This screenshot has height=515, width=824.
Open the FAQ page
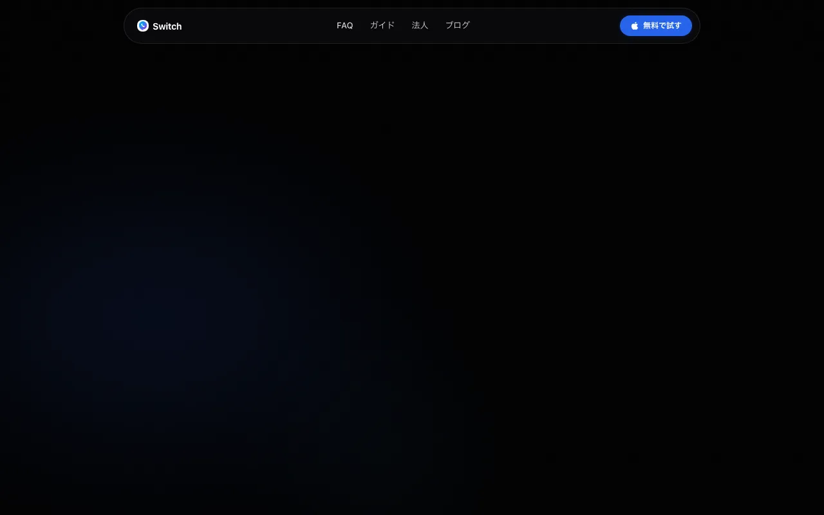345,26
